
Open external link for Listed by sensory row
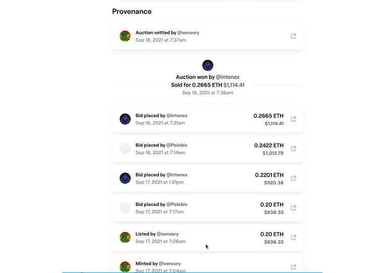point(293,237)
